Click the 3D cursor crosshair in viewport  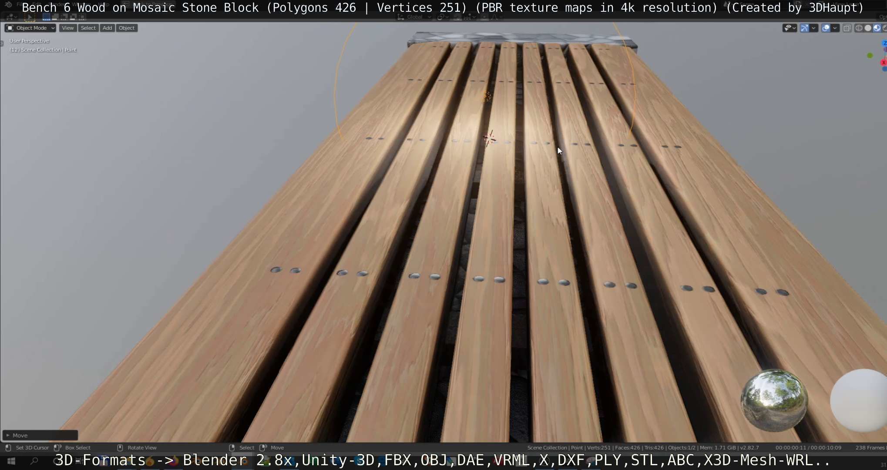click(x=489, y=138)
